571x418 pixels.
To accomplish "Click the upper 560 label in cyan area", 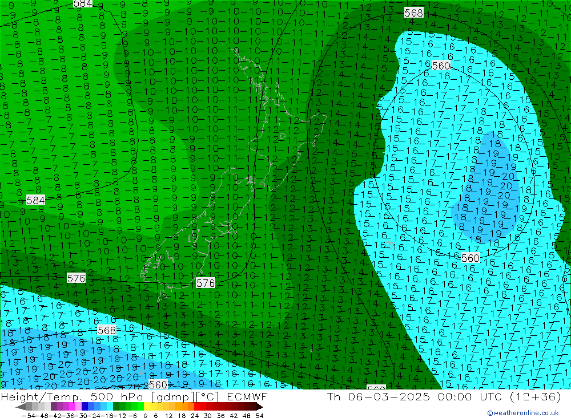I will (x=441, y=66).
